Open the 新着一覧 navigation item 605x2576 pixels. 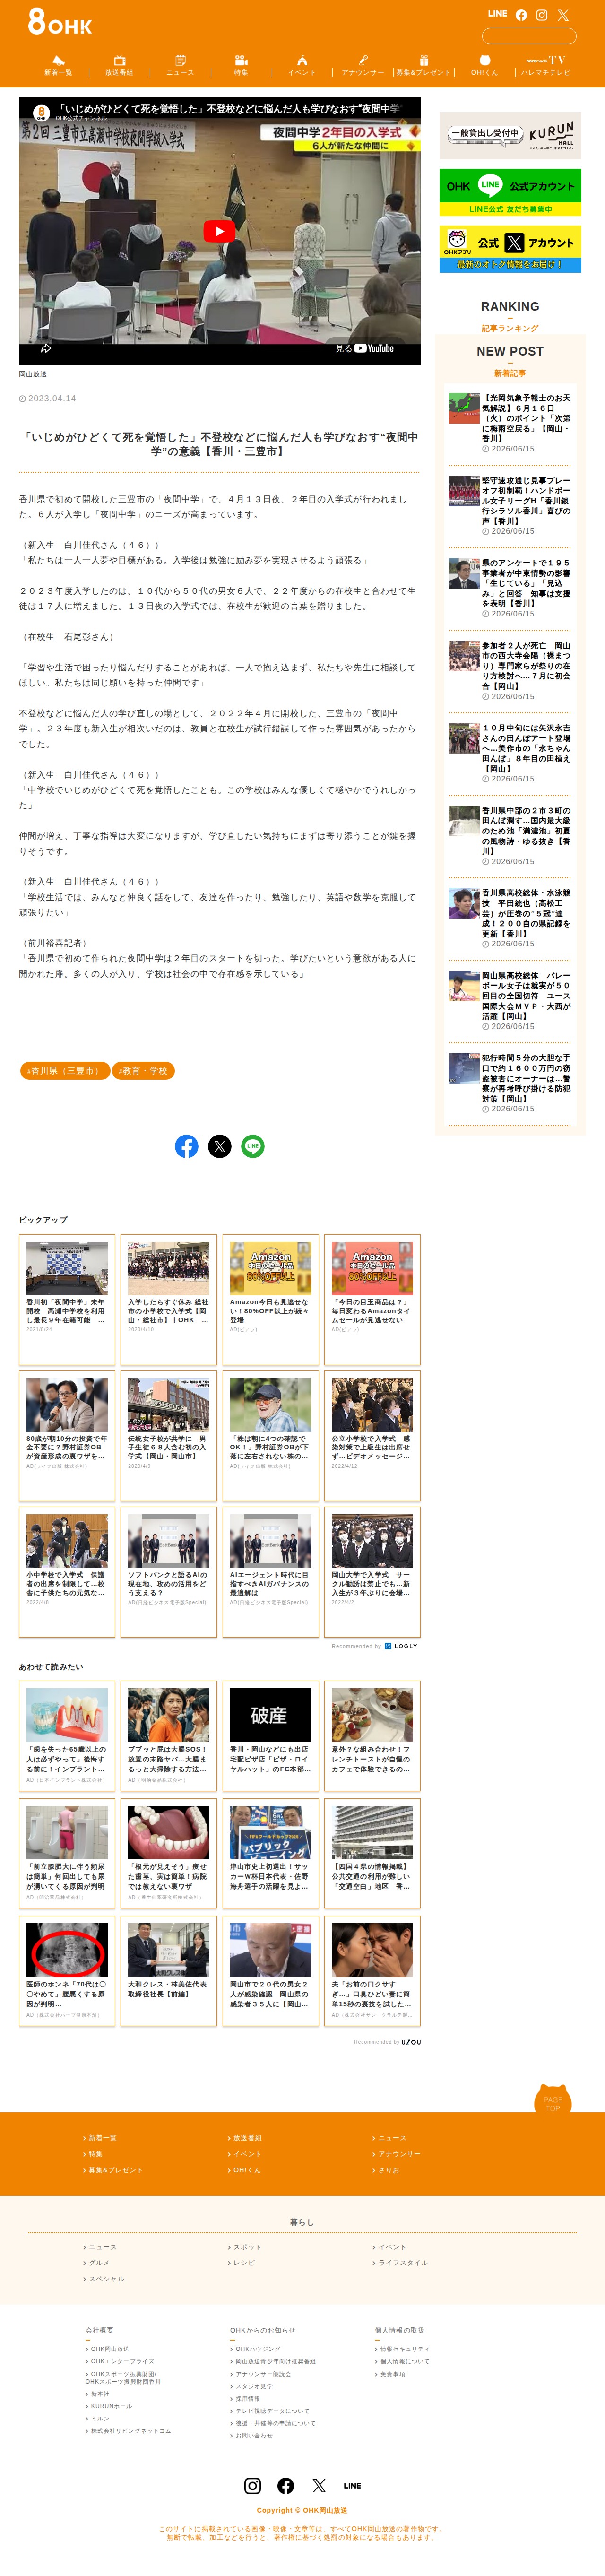pos(58,66)
